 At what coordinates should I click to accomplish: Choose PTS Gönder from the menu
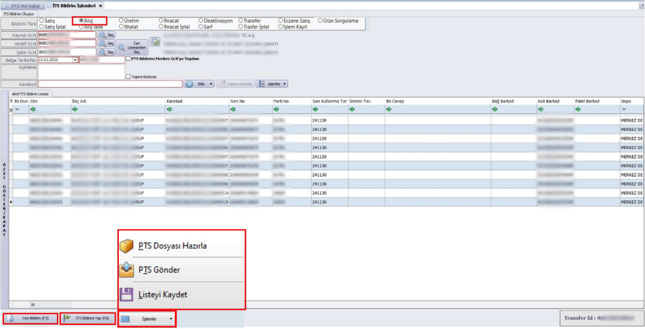(x=159, y=270)
